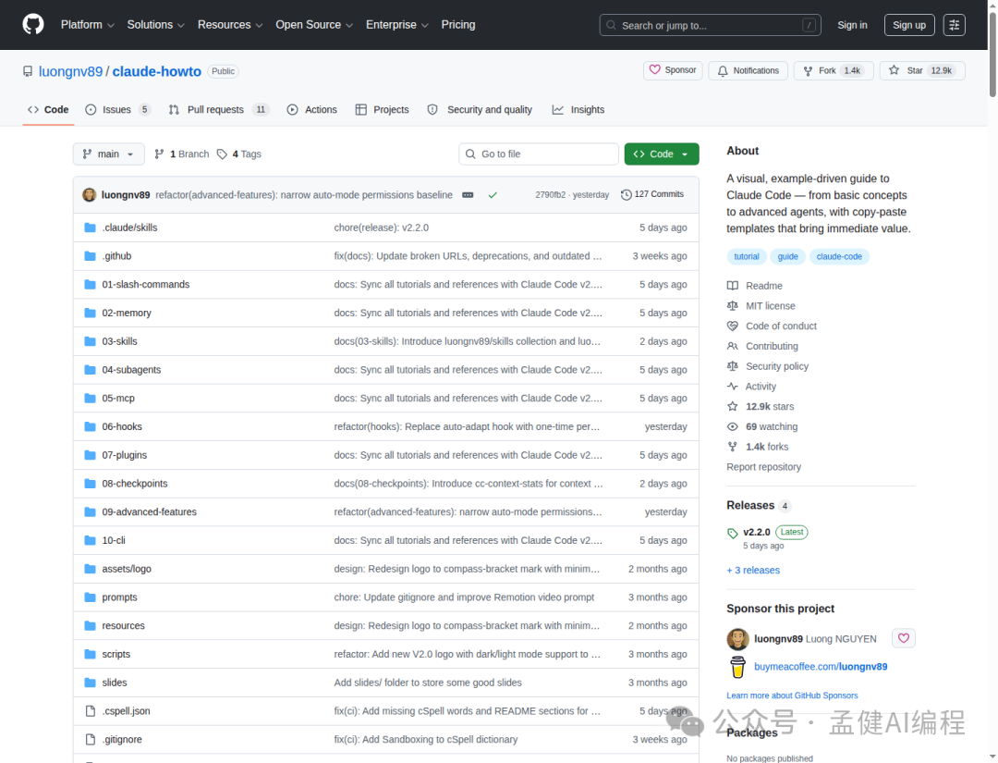The width and height of the screenshot is (998, 763).
Task: Toggle Star on the repository
Action: pos(921,70)
